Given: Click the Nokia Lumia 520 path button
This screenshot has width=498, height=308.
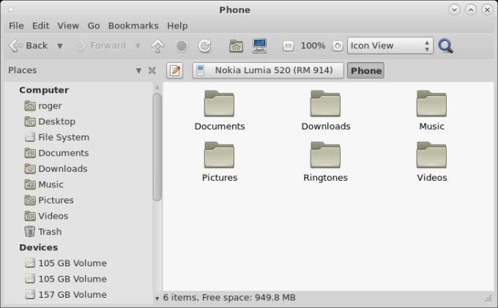Looking at the screenshot, I should 269,71.
